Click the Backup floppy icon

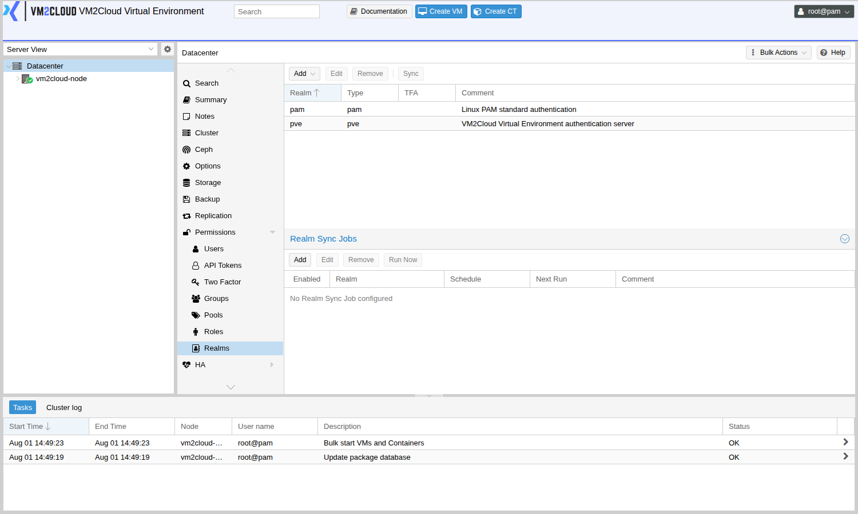click(186, 199)
